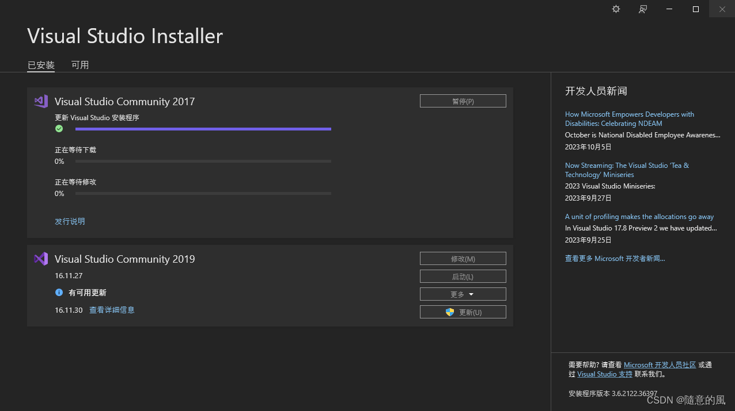Click the 修改(M) button for VS 2019
The height and width of the screenshot is (411, 735).
463,259
